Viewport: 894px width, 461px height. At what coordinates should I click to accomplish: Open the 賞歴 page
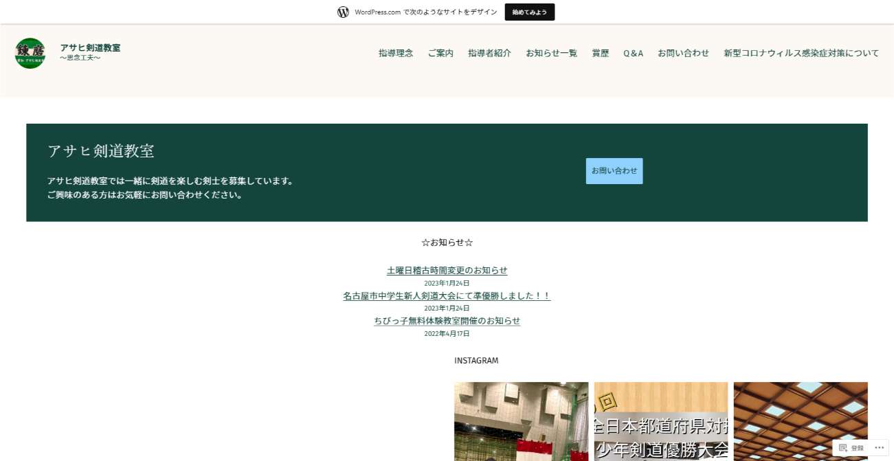point(599,53)
